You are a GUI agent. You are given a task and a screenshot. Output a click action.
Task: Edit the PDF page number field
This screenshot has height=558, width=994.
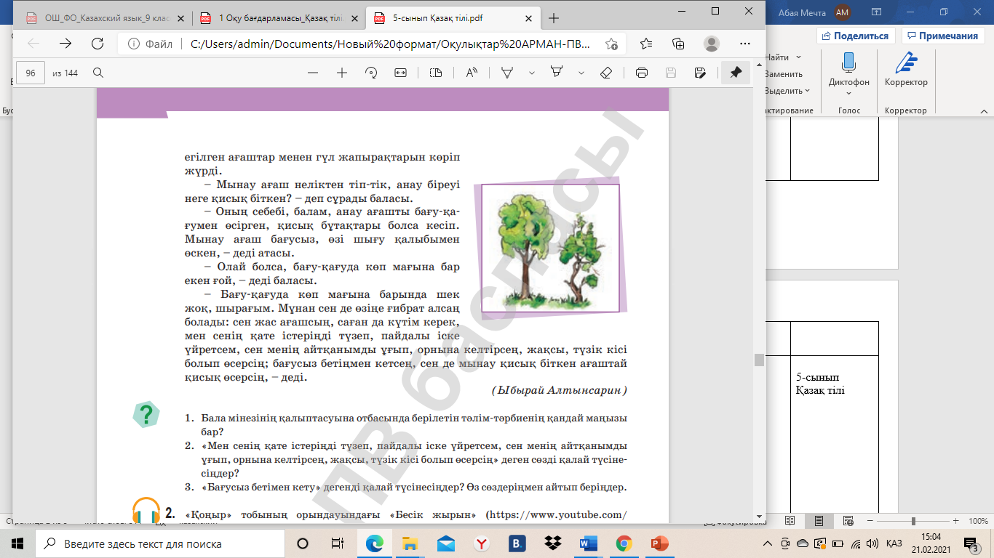(x=31, y=73)
